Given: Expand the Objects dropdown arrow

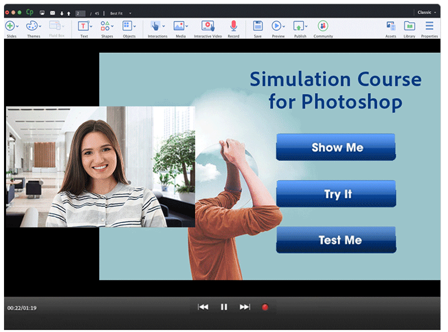Looking at the screenshot, I should 135,26.
